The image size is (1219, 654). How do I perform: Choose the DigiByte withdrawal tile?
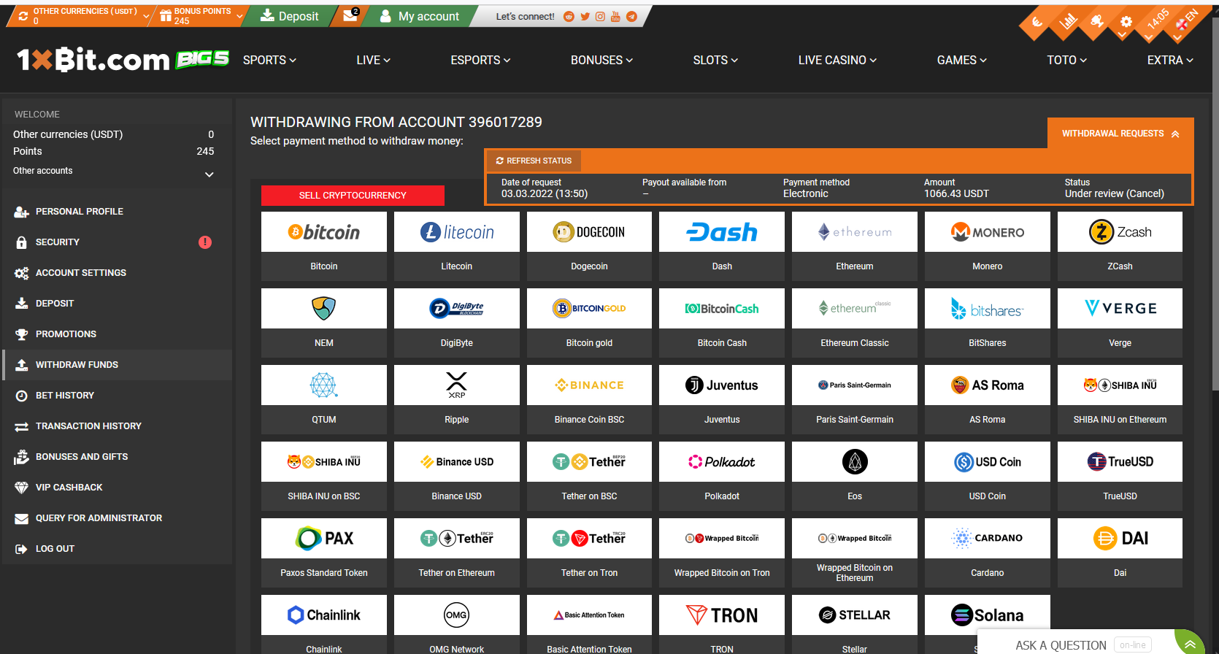point(457,323)
